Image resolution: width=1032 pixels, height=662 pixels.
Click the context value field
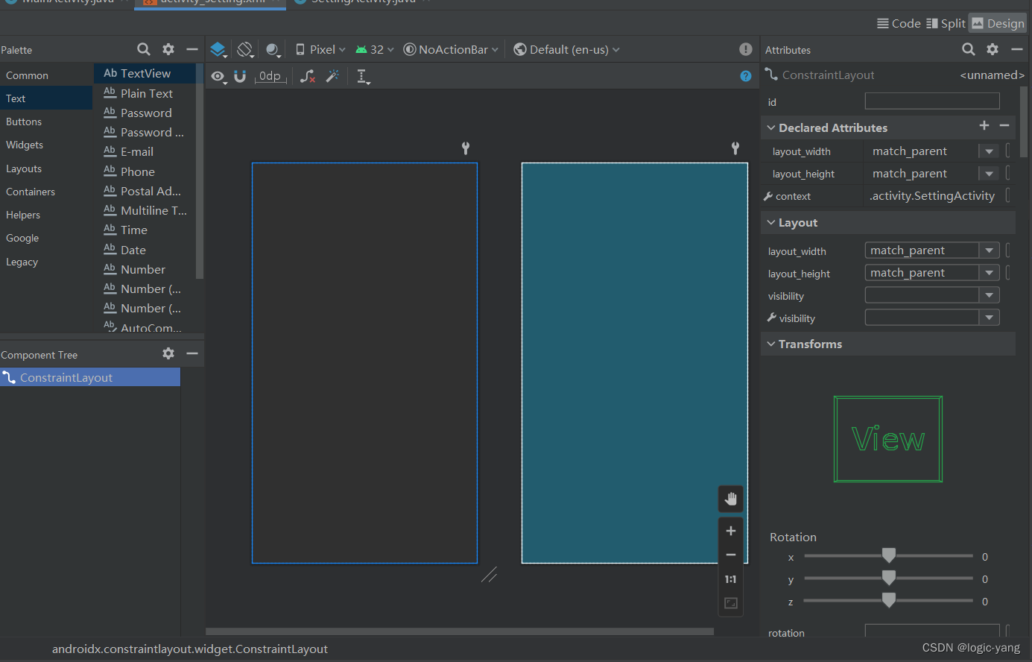click(x=932, y=196)
